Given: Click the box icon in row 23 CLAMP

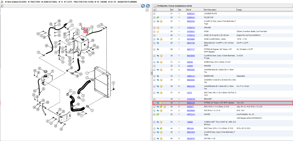Looking at the screenshot, I should pos(161,21).
